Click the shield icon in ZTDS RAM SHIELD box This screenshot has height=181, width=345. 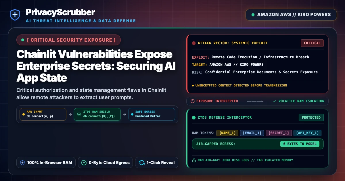pyautogui.click(x=79, y=114)
